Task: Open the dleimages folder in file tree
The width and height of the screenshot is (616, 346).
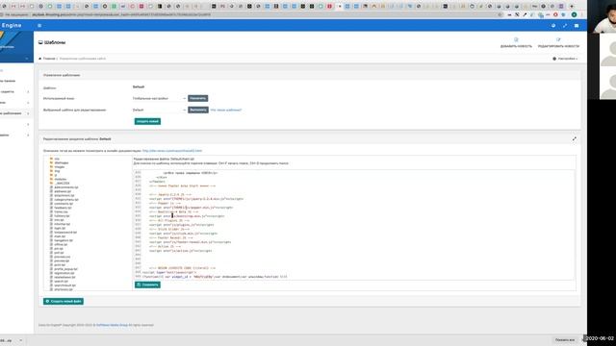Action: pyautogui.click(x=62, y=162)
